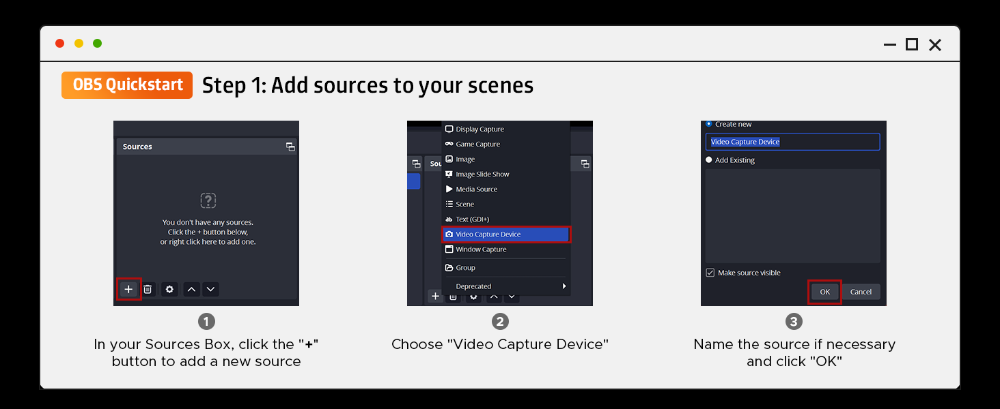Select Window Capture from the source menu
1000x409 pixels.
(x=481, y=249)
